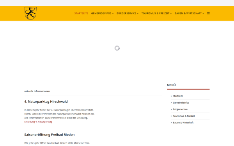Image resolution: width=234 pixels, height=146 pixels.
Task: Open Bürgerservice top navigation item
Action: pos(126,13)
